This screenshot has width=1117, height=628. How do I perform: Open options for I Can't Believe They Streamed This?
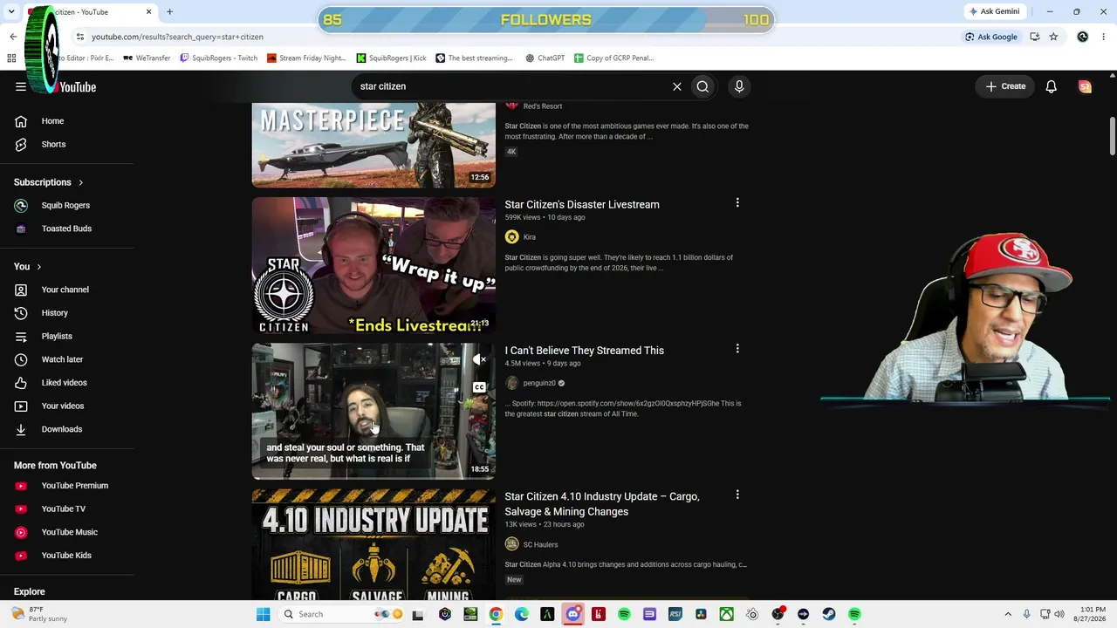737,349
